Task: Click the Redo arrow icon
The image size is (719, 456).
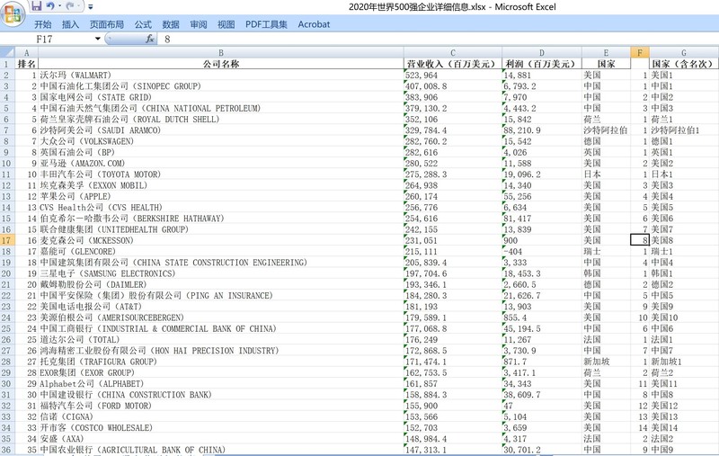Action: 70,6
